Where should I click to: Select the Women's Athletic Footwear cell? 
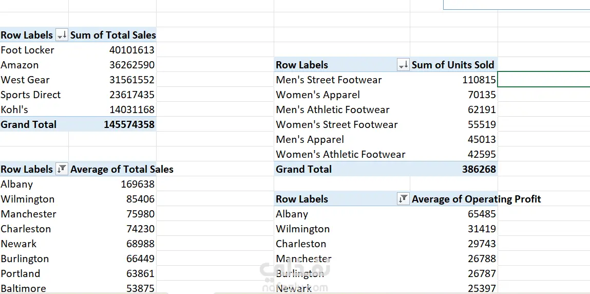[x=340, y=154]
